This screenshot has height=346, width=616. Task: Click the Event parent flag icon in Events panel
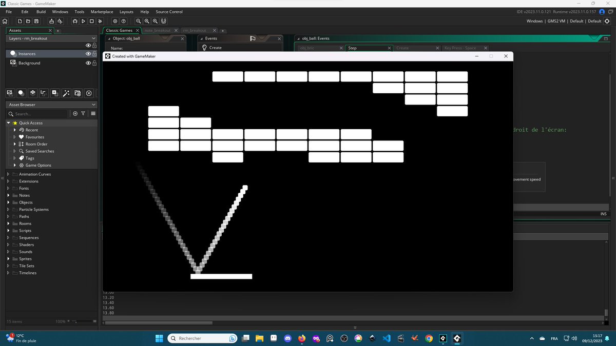pos(253,38)
